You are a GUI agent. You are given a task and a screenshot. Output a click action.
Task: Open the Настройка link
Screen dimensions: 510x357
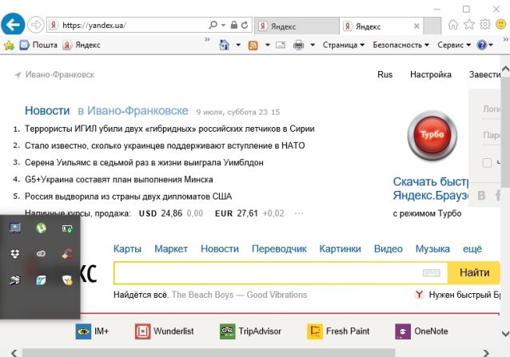[x=431, y=74]
